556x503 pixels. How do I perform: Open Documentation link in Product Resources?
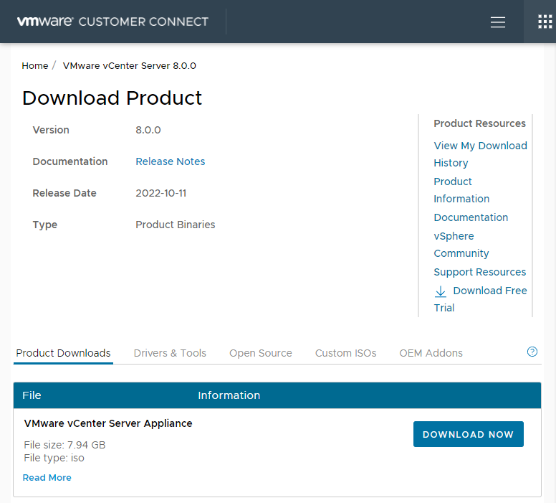point(471,217)
